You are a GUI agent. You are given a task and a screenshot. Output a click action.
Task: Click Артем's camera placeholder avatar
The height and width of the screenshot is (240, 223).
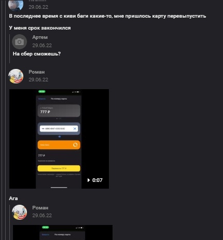[x=19, y=41]
